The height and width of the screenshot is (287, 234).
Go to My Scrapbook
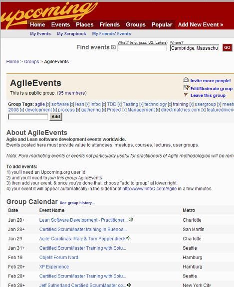click(71, 34)
